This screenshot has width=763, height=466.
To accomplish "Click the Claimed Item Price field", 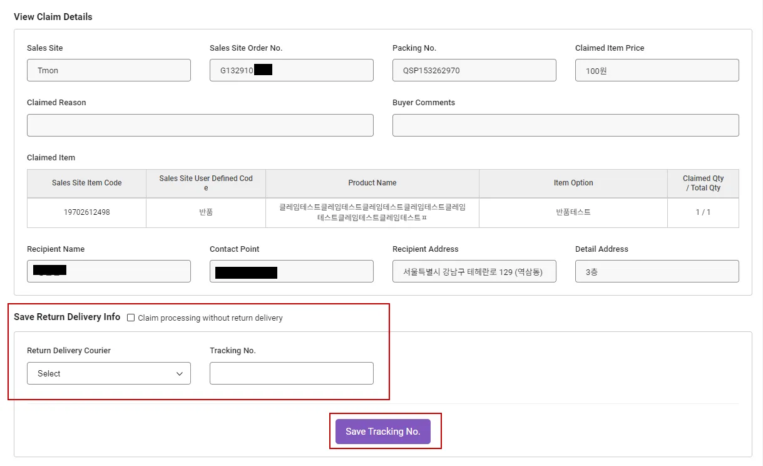I will (x=657, y=70).
